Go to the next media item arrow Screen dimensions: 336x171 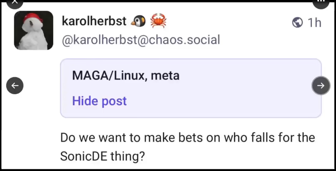(x=321, y=85)
